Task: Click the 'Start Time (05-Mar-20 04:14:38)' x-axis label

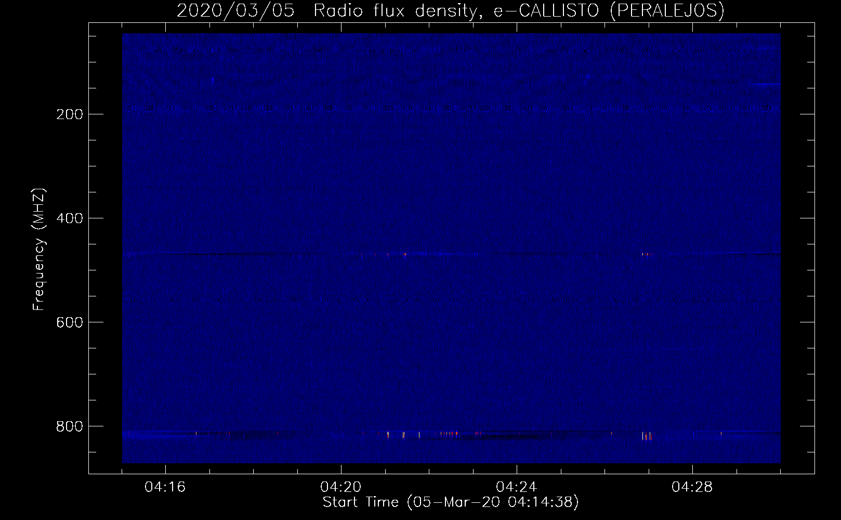Action: (x=451, y=502)
